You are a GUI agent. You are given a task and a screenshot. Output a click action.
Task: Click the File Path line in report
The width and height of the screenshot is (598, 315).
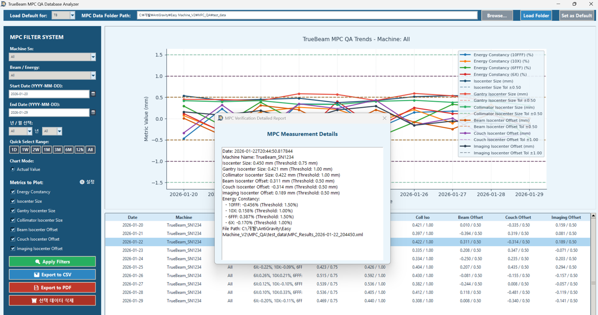click(293, 232)
